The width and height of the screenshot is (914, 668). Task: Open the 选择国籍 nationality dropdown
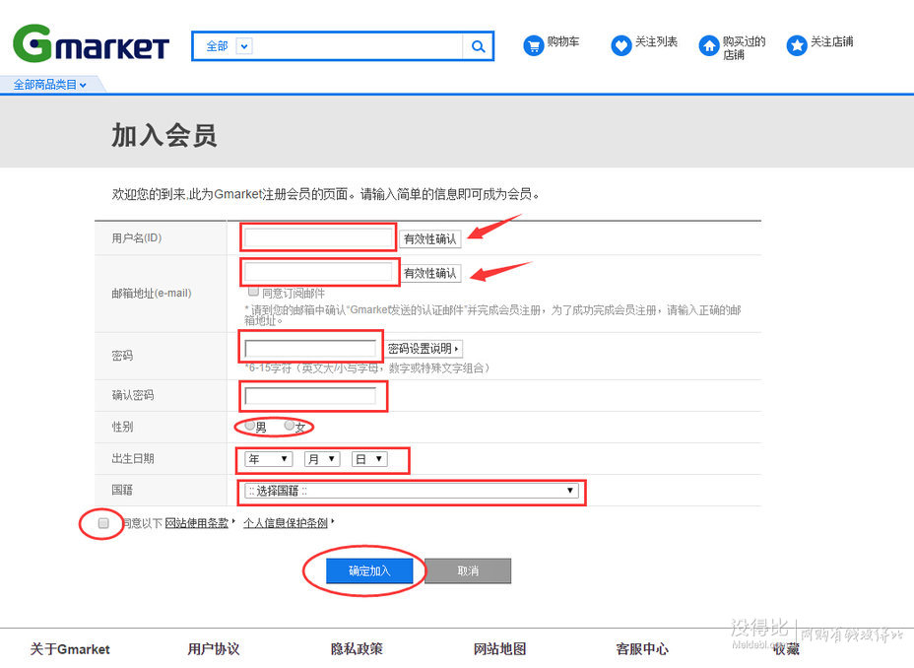[411, 491]
